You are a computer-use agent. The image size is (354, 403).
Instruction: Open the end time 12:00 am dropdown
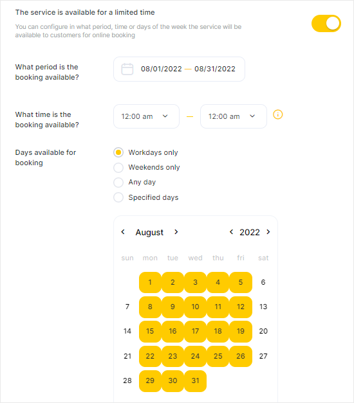click(234, 116)
